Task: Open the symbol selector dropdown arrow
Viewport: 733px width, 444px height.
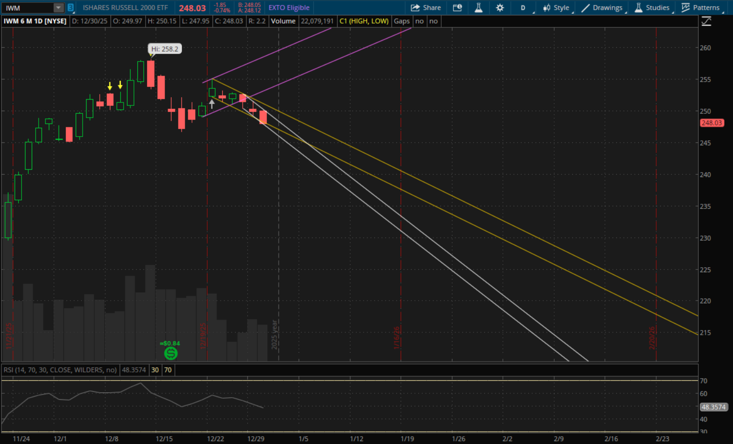Action: click(58, 8)
